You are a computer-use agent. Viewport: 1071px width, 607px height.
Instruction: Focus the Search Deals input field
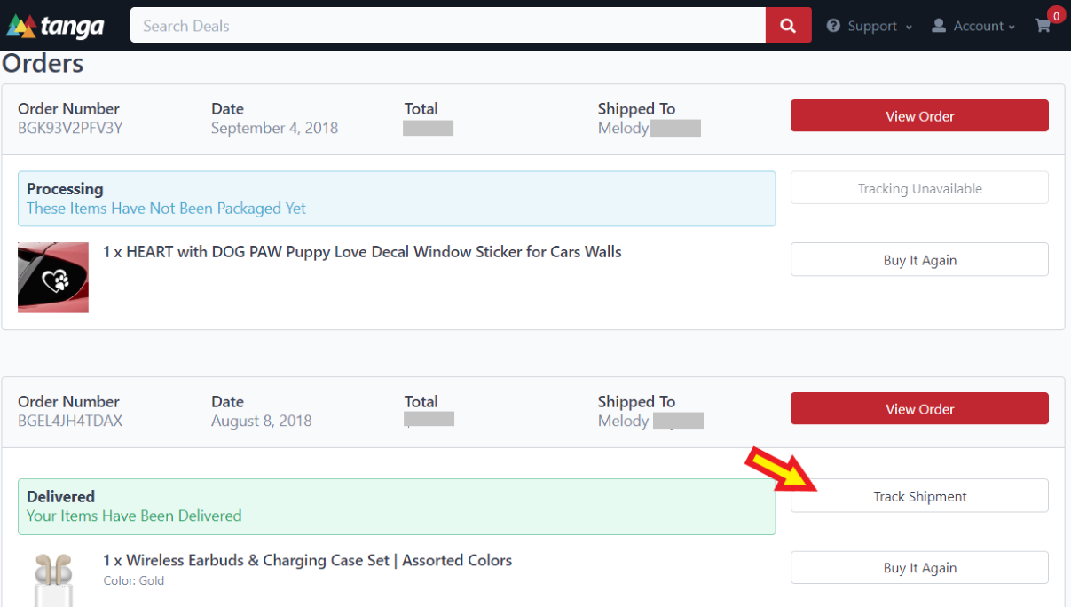pyautogui.click(x=447, y=26)
